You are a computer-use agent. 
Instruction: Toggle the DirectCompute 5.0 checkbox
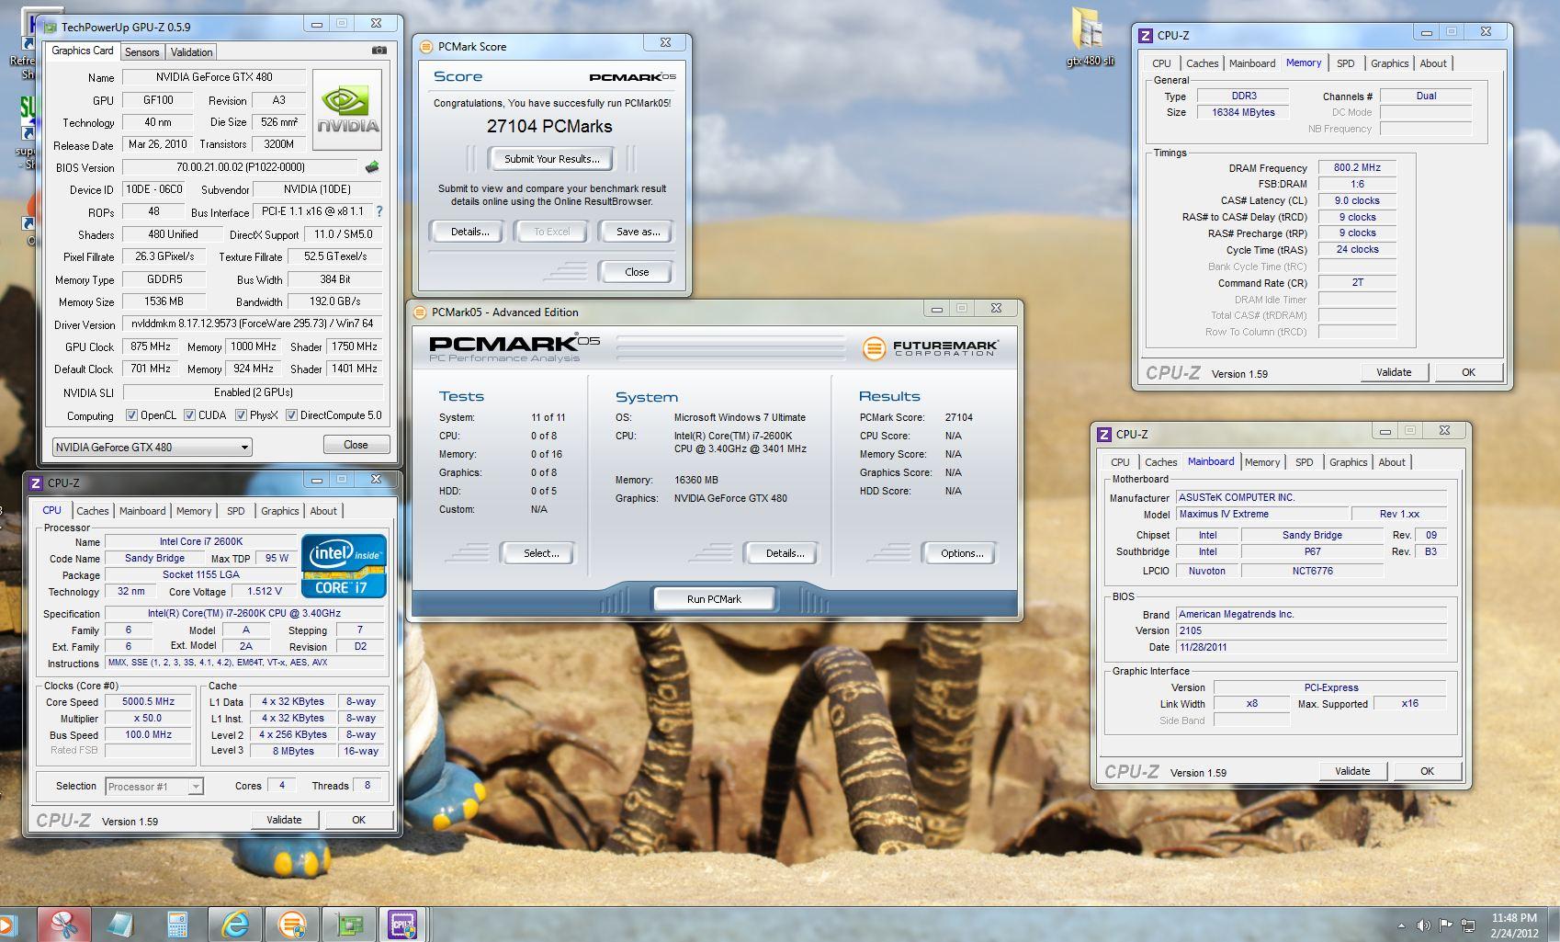pyautogui.click(x=291, y=415)
